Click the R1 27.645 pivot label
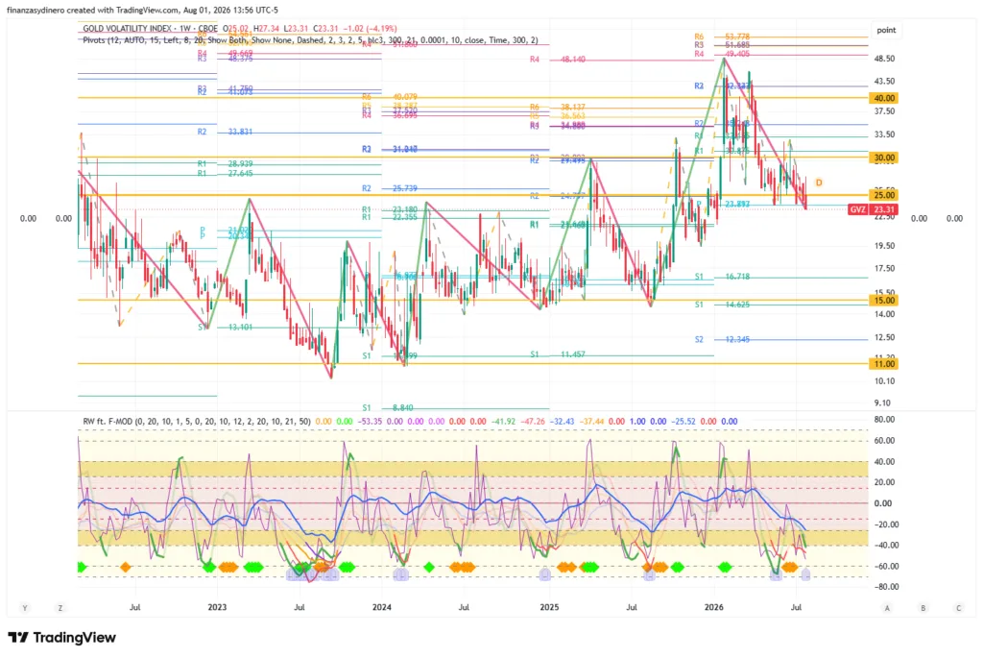The width and height of the screenshot is (983, 658). tap(225, 173)
